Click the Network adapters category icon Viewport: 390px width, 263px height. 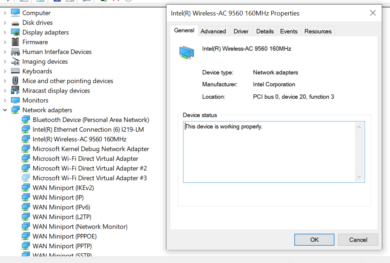click(15, 110)
